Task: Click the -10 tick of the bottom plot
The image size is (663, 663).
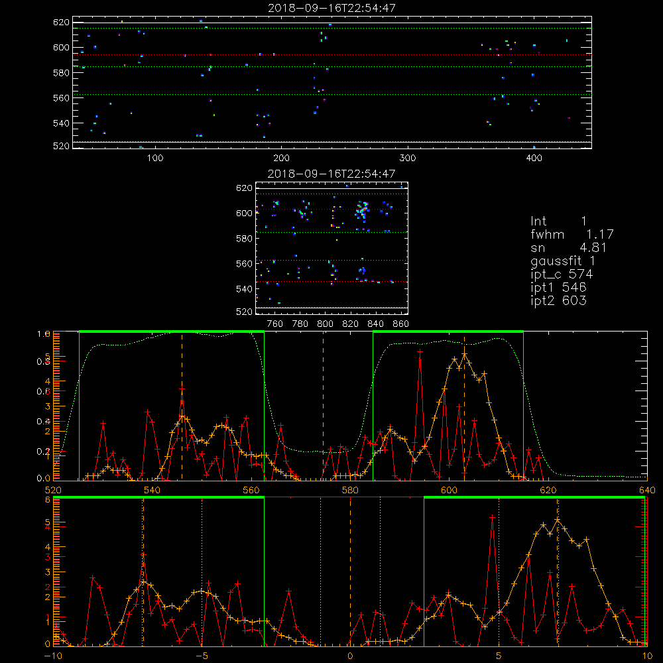Action: click(53, 656)
